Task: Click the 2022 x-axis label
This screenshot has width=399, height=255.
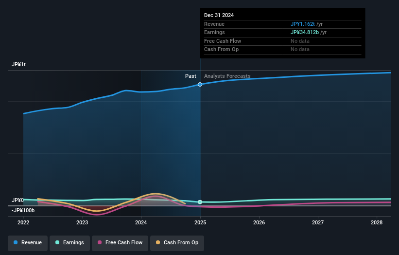Action: [23, 223]
